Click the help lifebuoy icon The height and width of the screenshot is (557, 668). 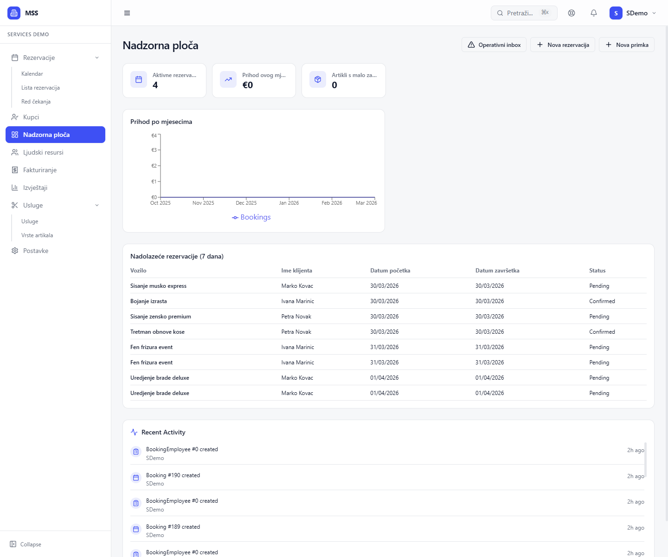pos(572,13)
